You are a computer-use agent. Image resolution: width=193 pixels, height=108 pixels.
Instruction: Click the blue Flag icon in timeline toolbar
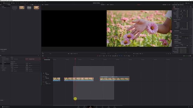(119, 56)
